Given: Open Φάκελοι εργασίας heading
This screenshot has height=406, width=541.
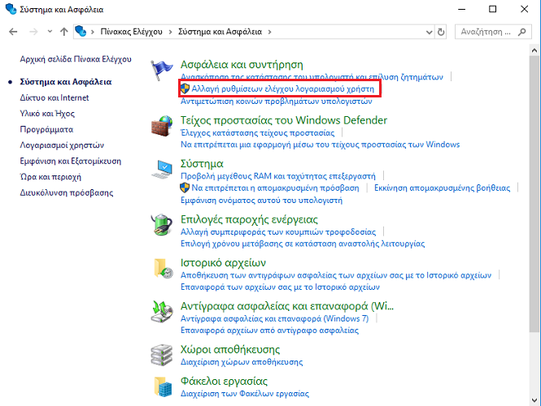Looking at the screenshot, I should click(224, 382).
